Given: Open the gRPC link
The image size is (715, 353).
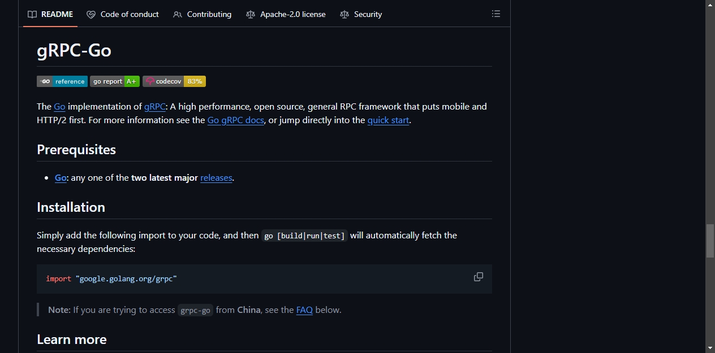Looking at the screenshot, I should (155, 106).
